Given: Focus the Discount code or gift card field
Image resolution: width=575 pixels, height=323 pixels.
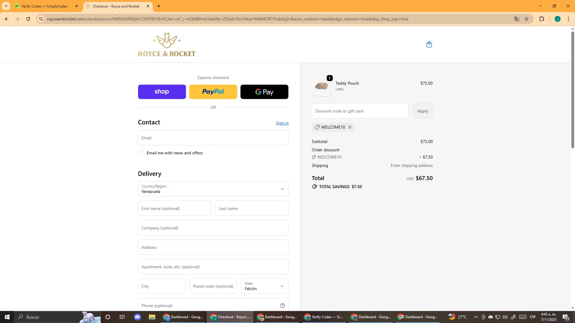Looking at the screenshot, I should (360, 111).
